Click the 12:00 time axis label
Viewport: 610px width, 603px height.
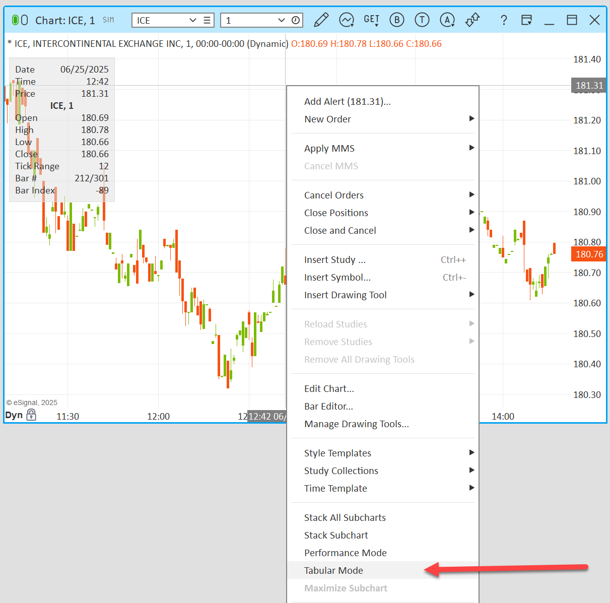coord(158,417)
